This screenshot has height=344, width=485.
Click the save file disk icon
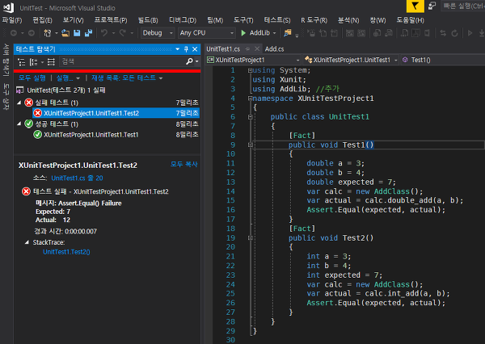point(77,33)
